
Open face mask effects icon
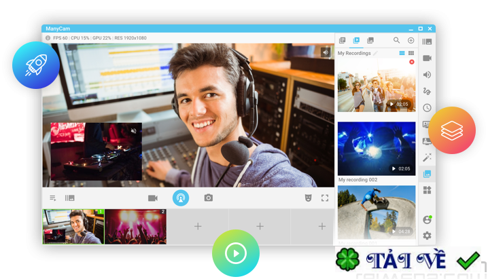[x=308, y=198]
